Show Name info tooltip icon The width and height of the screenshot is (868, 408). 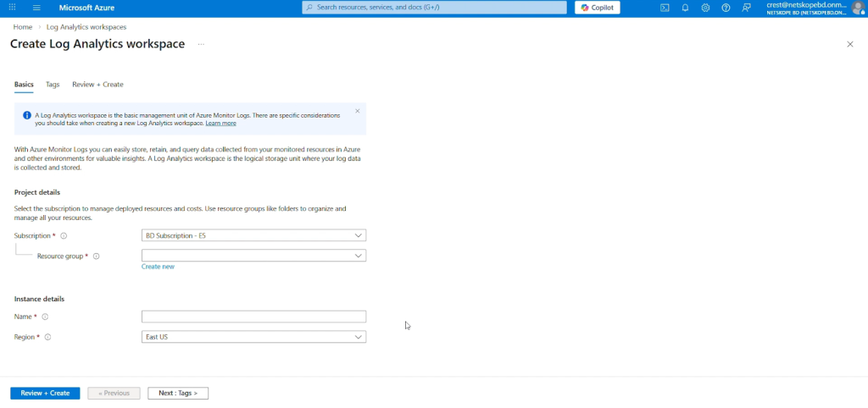coord(46,317)
